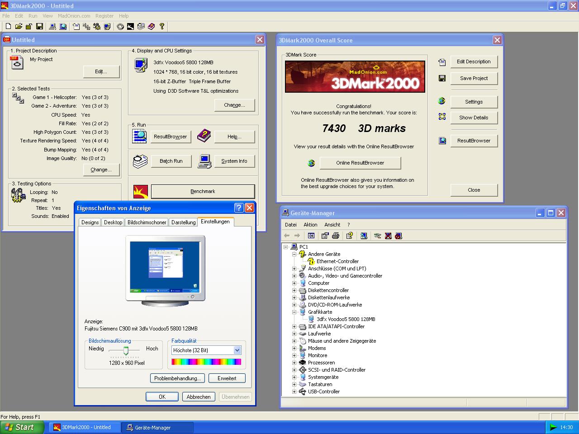
Task: Click the black-and-white run benchmark toolbar icon
Action: click(130, 27)
